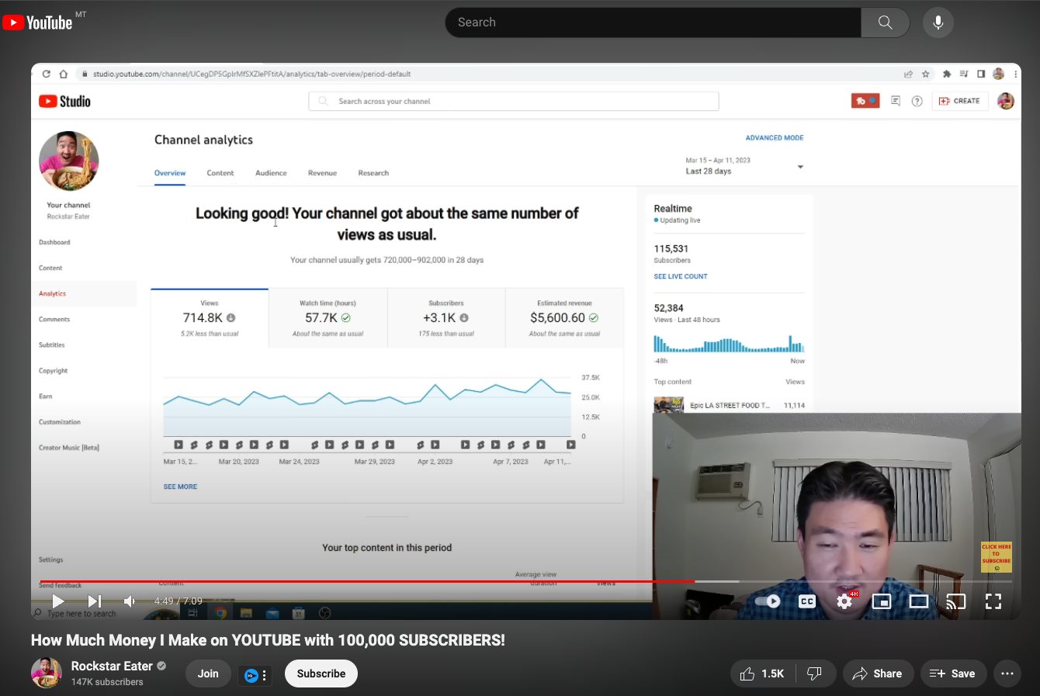This screenshot has width=1040, height=696.
Task: Dislike the video
Action: click(814, 673)
